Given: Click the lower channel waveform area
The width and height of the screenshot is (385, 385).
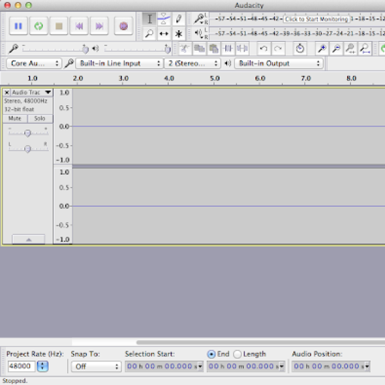Looking at the screenshot, I should (228, 206).
